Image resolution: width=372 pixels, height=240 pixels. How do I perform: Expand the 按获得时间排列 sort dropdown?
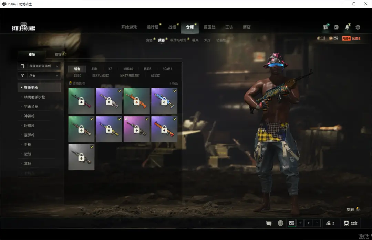pos(39,66)
